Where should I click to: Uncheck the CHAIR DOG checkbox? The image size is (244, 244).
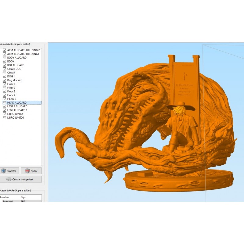4,69
